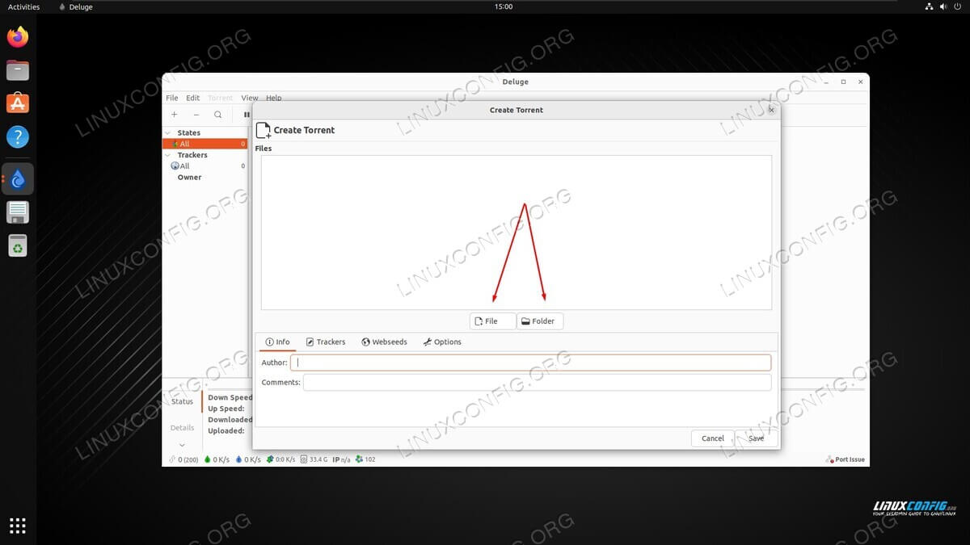Click download speed indicator in status bar
Image resolution: width=970 pixels, height=545 pixels.
[x=217, y=459]
